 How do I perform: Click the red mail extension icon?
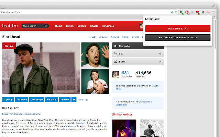point(198,13)
